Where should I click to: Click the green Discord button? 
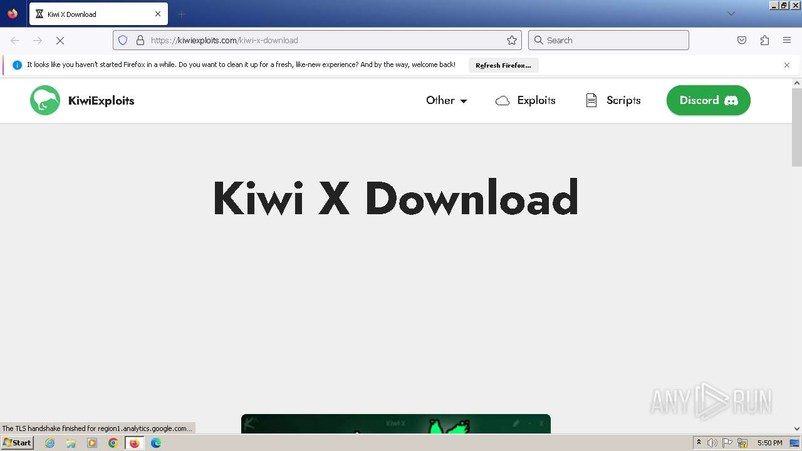click(709, 100)
